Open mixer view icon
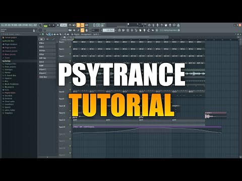242x181 pixels. pyautogui.click(x=132, y=30)
